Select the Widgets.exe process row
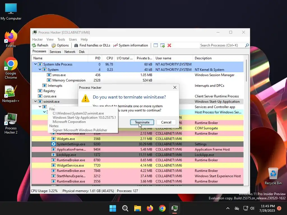 (x=137, y=139)
